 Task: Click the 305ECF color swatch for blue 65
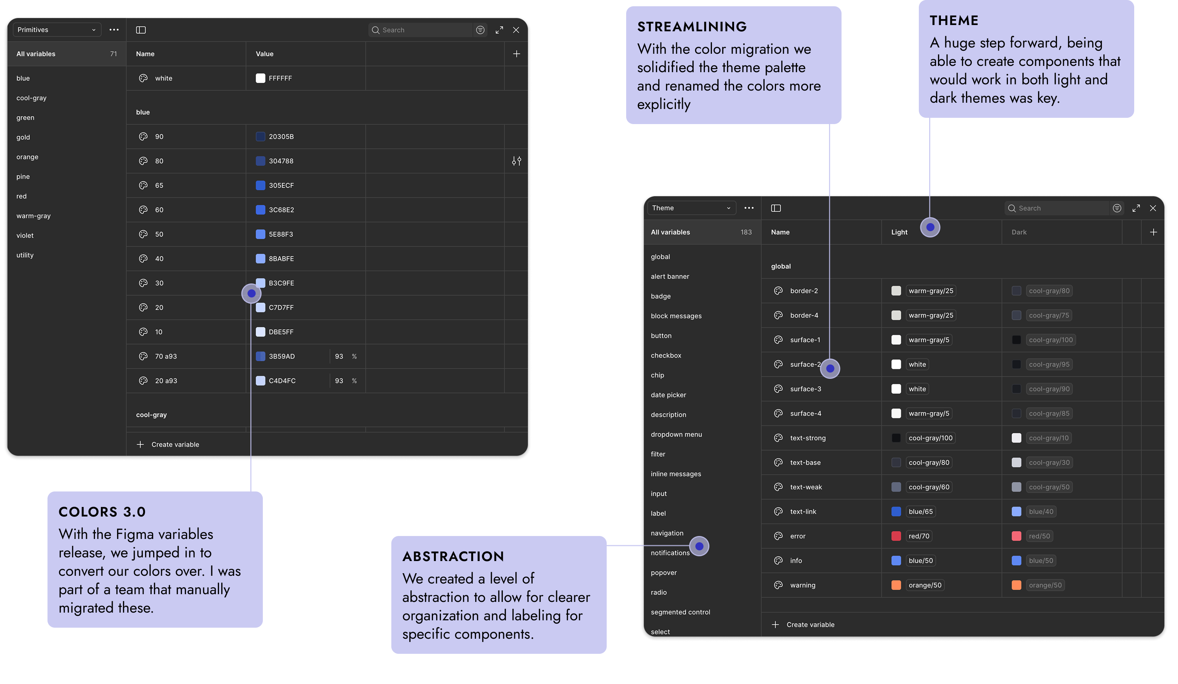(x=260, y=185)
